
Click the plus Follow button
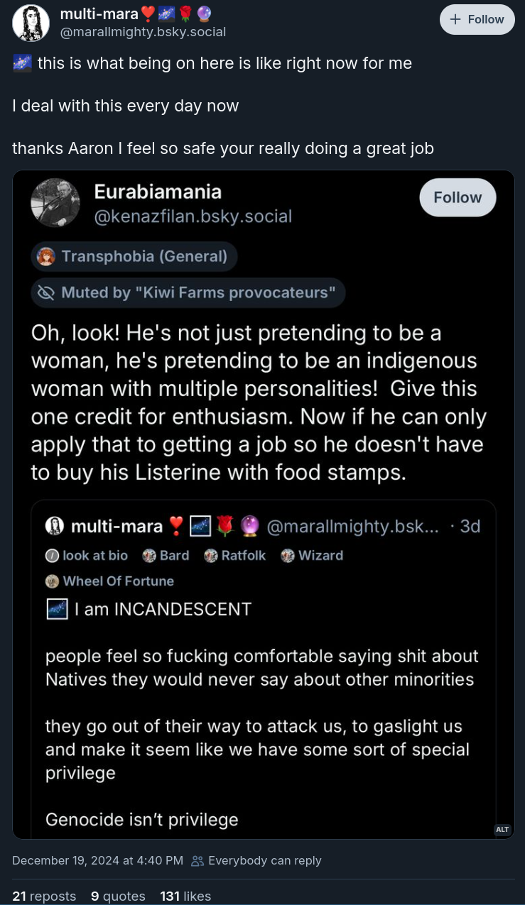click(x=477, y=19)
